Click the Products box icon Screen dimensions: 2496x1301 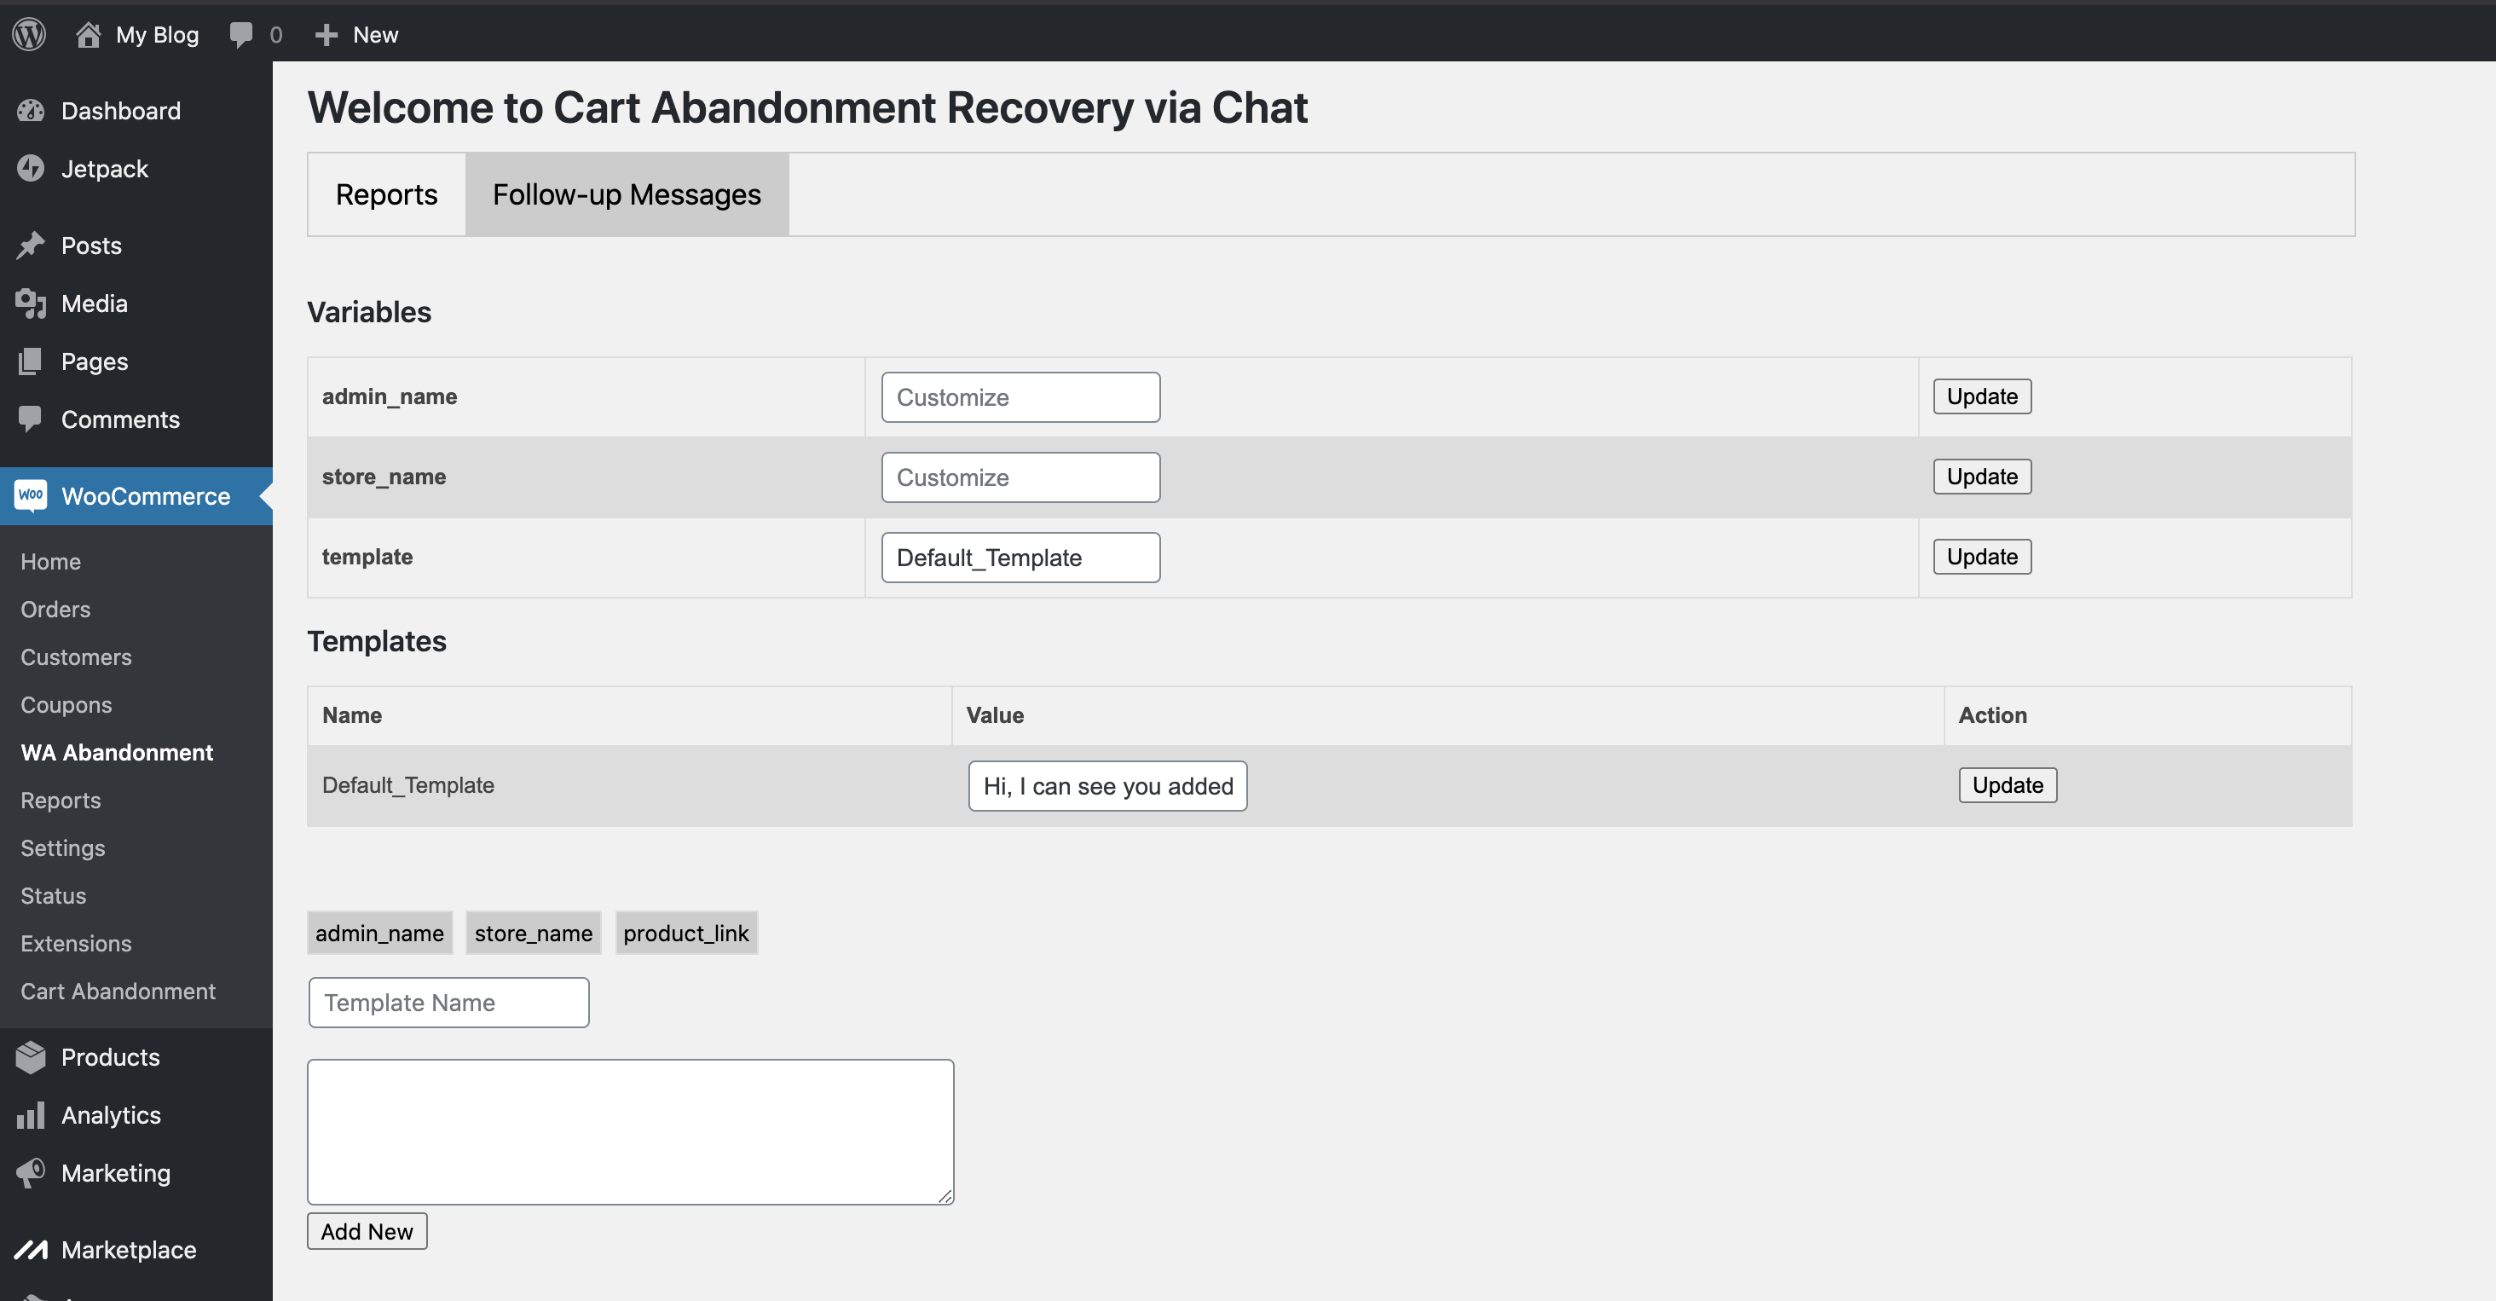point(31,1057)
